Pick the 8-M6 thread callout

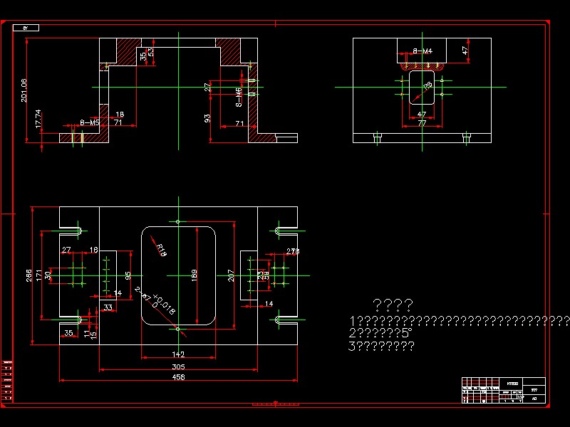[x=239, y=97]
